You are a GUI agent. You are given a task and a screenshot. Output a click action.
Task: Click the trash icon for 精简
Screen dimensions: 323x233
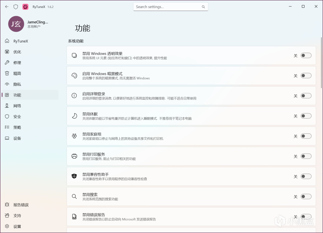pos(7,73)
